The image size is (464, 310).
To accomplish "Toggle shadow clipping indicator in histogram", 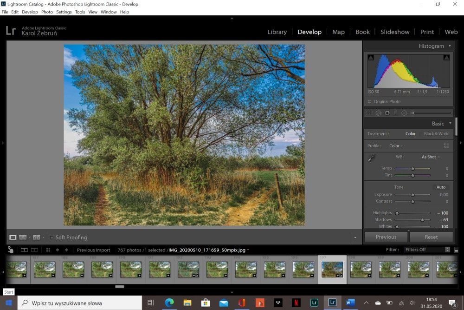I will (x=371, y=57).
